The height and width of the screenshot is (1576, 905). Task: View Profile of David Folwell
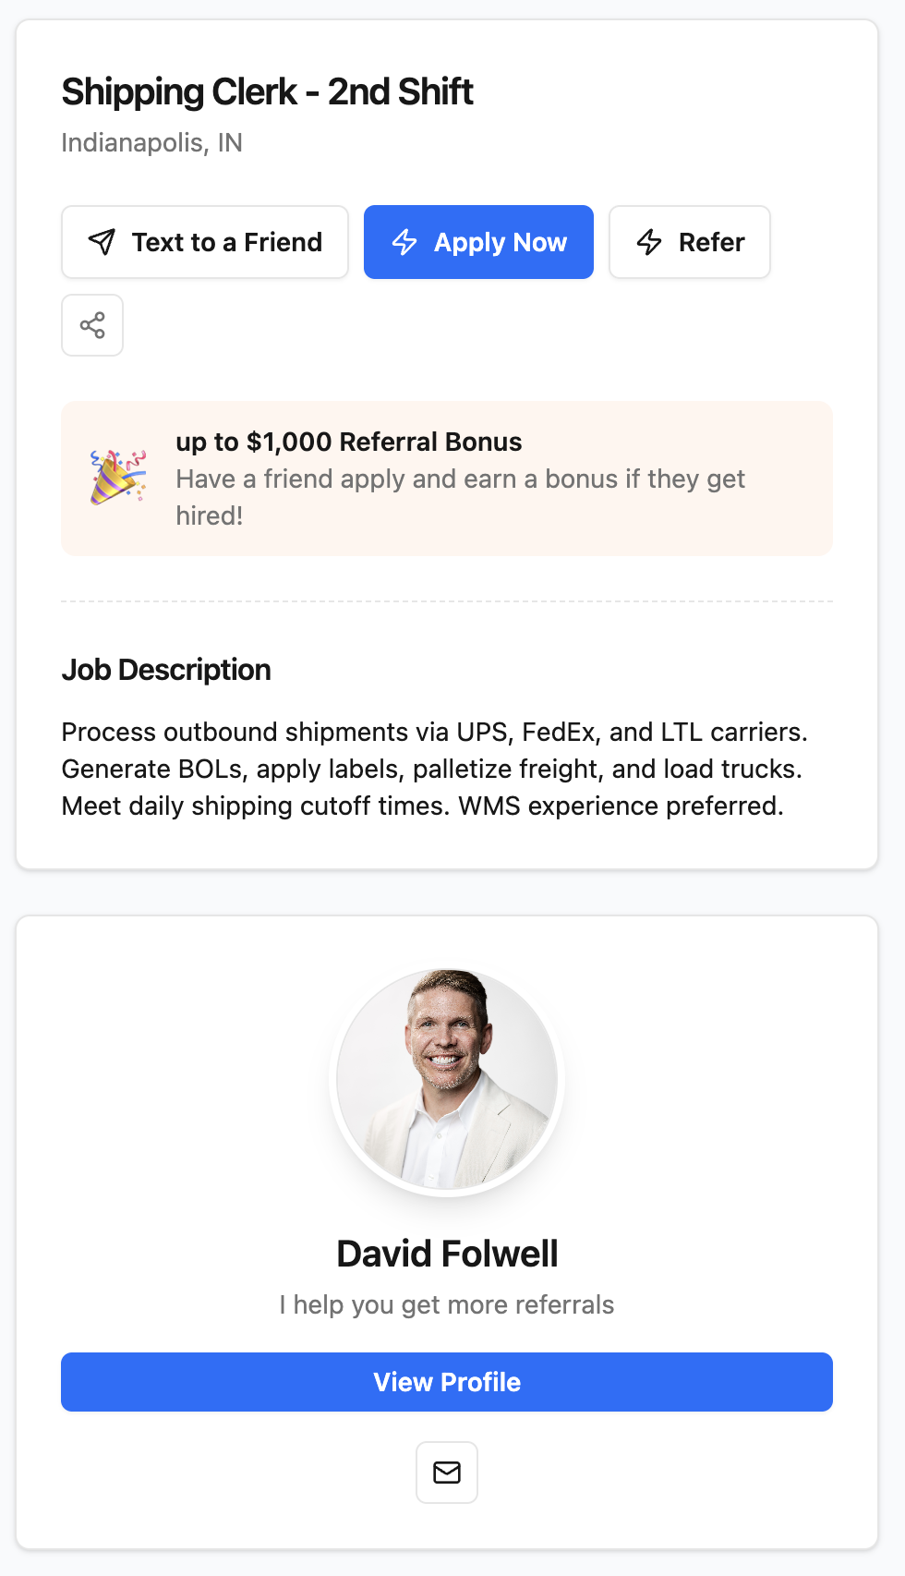pyautogui.click(x=447, y=1382)
